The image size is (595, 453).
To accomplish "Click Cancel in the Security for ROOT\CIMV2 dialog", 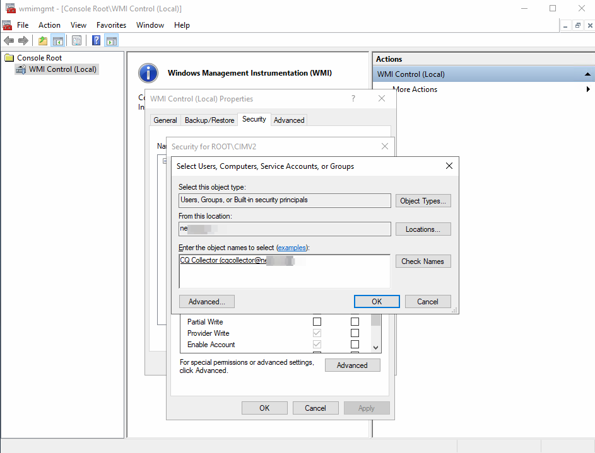I will pyautogui.click(x=315, y=408).
